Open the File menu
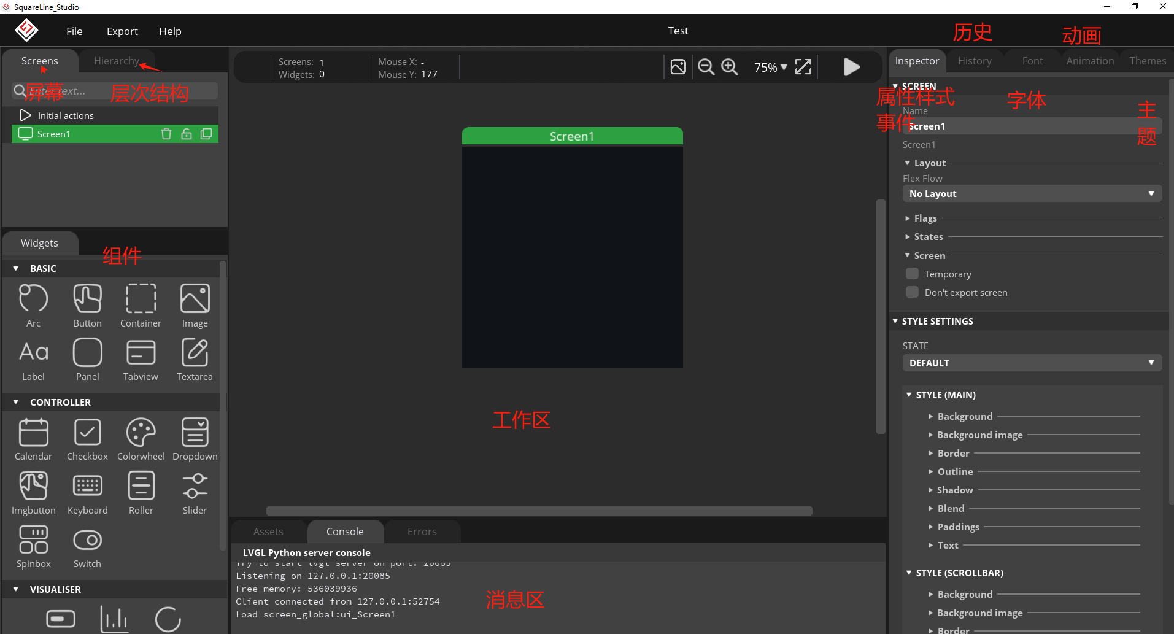Viewport: 1174px width, 634px height. (x=74, y=31)
